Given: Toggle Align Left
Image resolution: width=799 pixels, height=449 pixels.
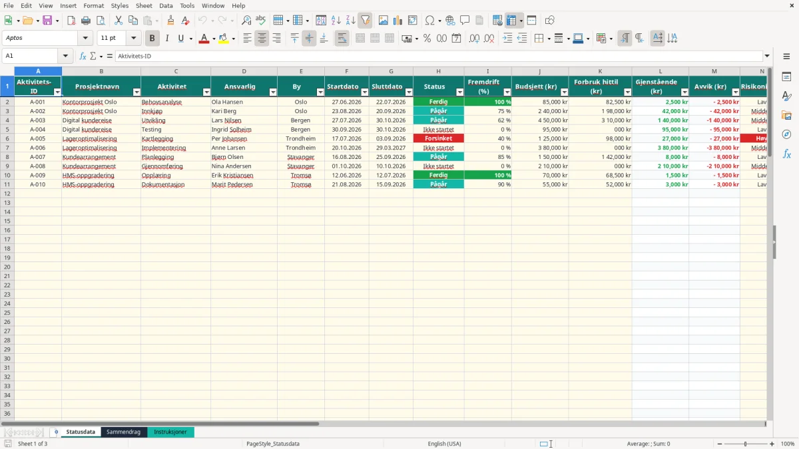Looking at the screenshot, I should [x=247, y=39].
